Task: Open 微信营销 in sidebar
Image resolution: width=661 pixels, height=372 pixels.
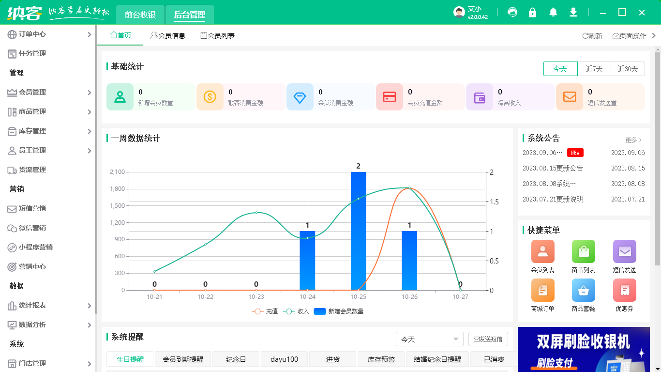Action: click(47, 228)
